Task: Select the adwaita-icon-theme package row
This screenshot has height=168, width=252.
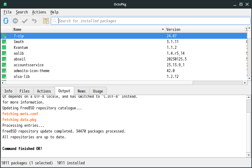Action: (124, 71)
